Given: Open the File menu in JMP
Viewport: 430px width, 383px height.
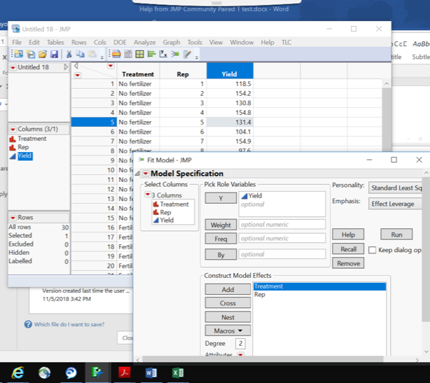Looking at the screenshot, I should [17, 43].
